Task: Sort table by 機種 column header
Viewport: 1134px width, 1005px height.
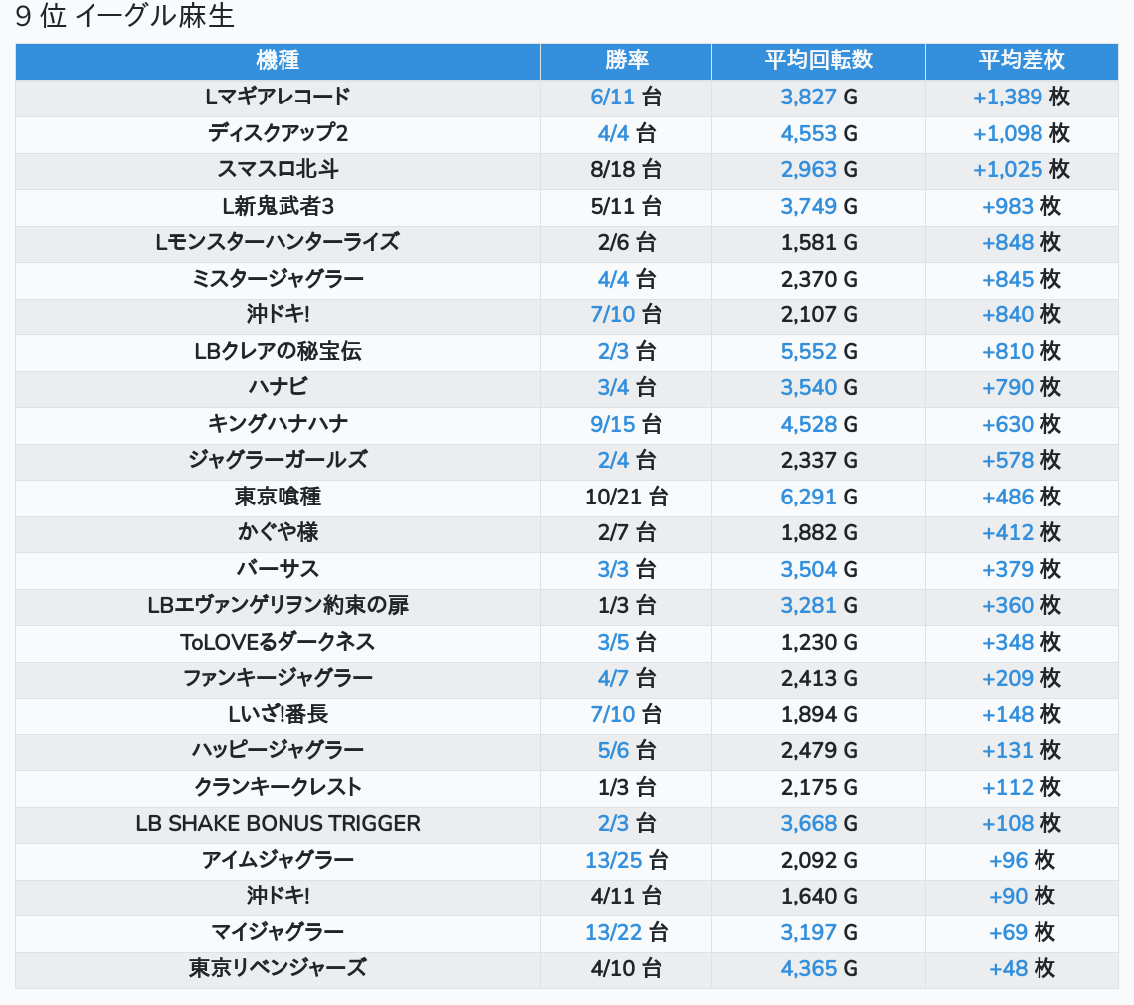Action: (x=278, y=60)
